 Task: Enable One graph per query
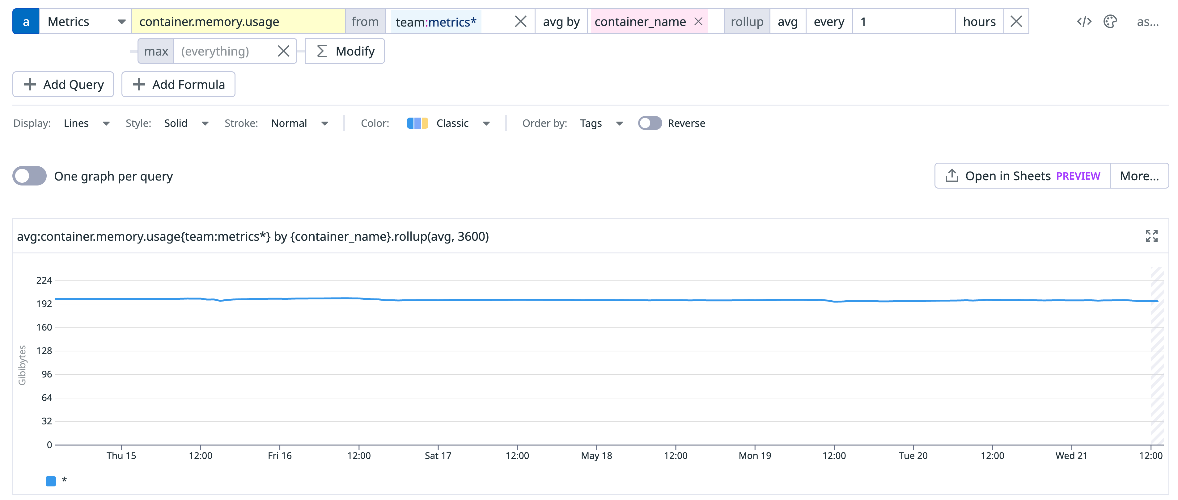pyautogui.click(x=29, y=176)
